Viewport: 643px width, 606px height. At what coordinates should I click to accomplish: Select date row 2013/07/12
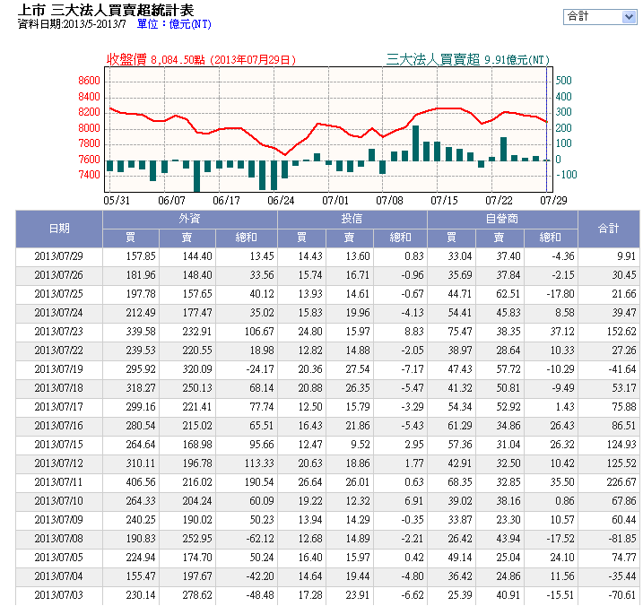point(58,463)
